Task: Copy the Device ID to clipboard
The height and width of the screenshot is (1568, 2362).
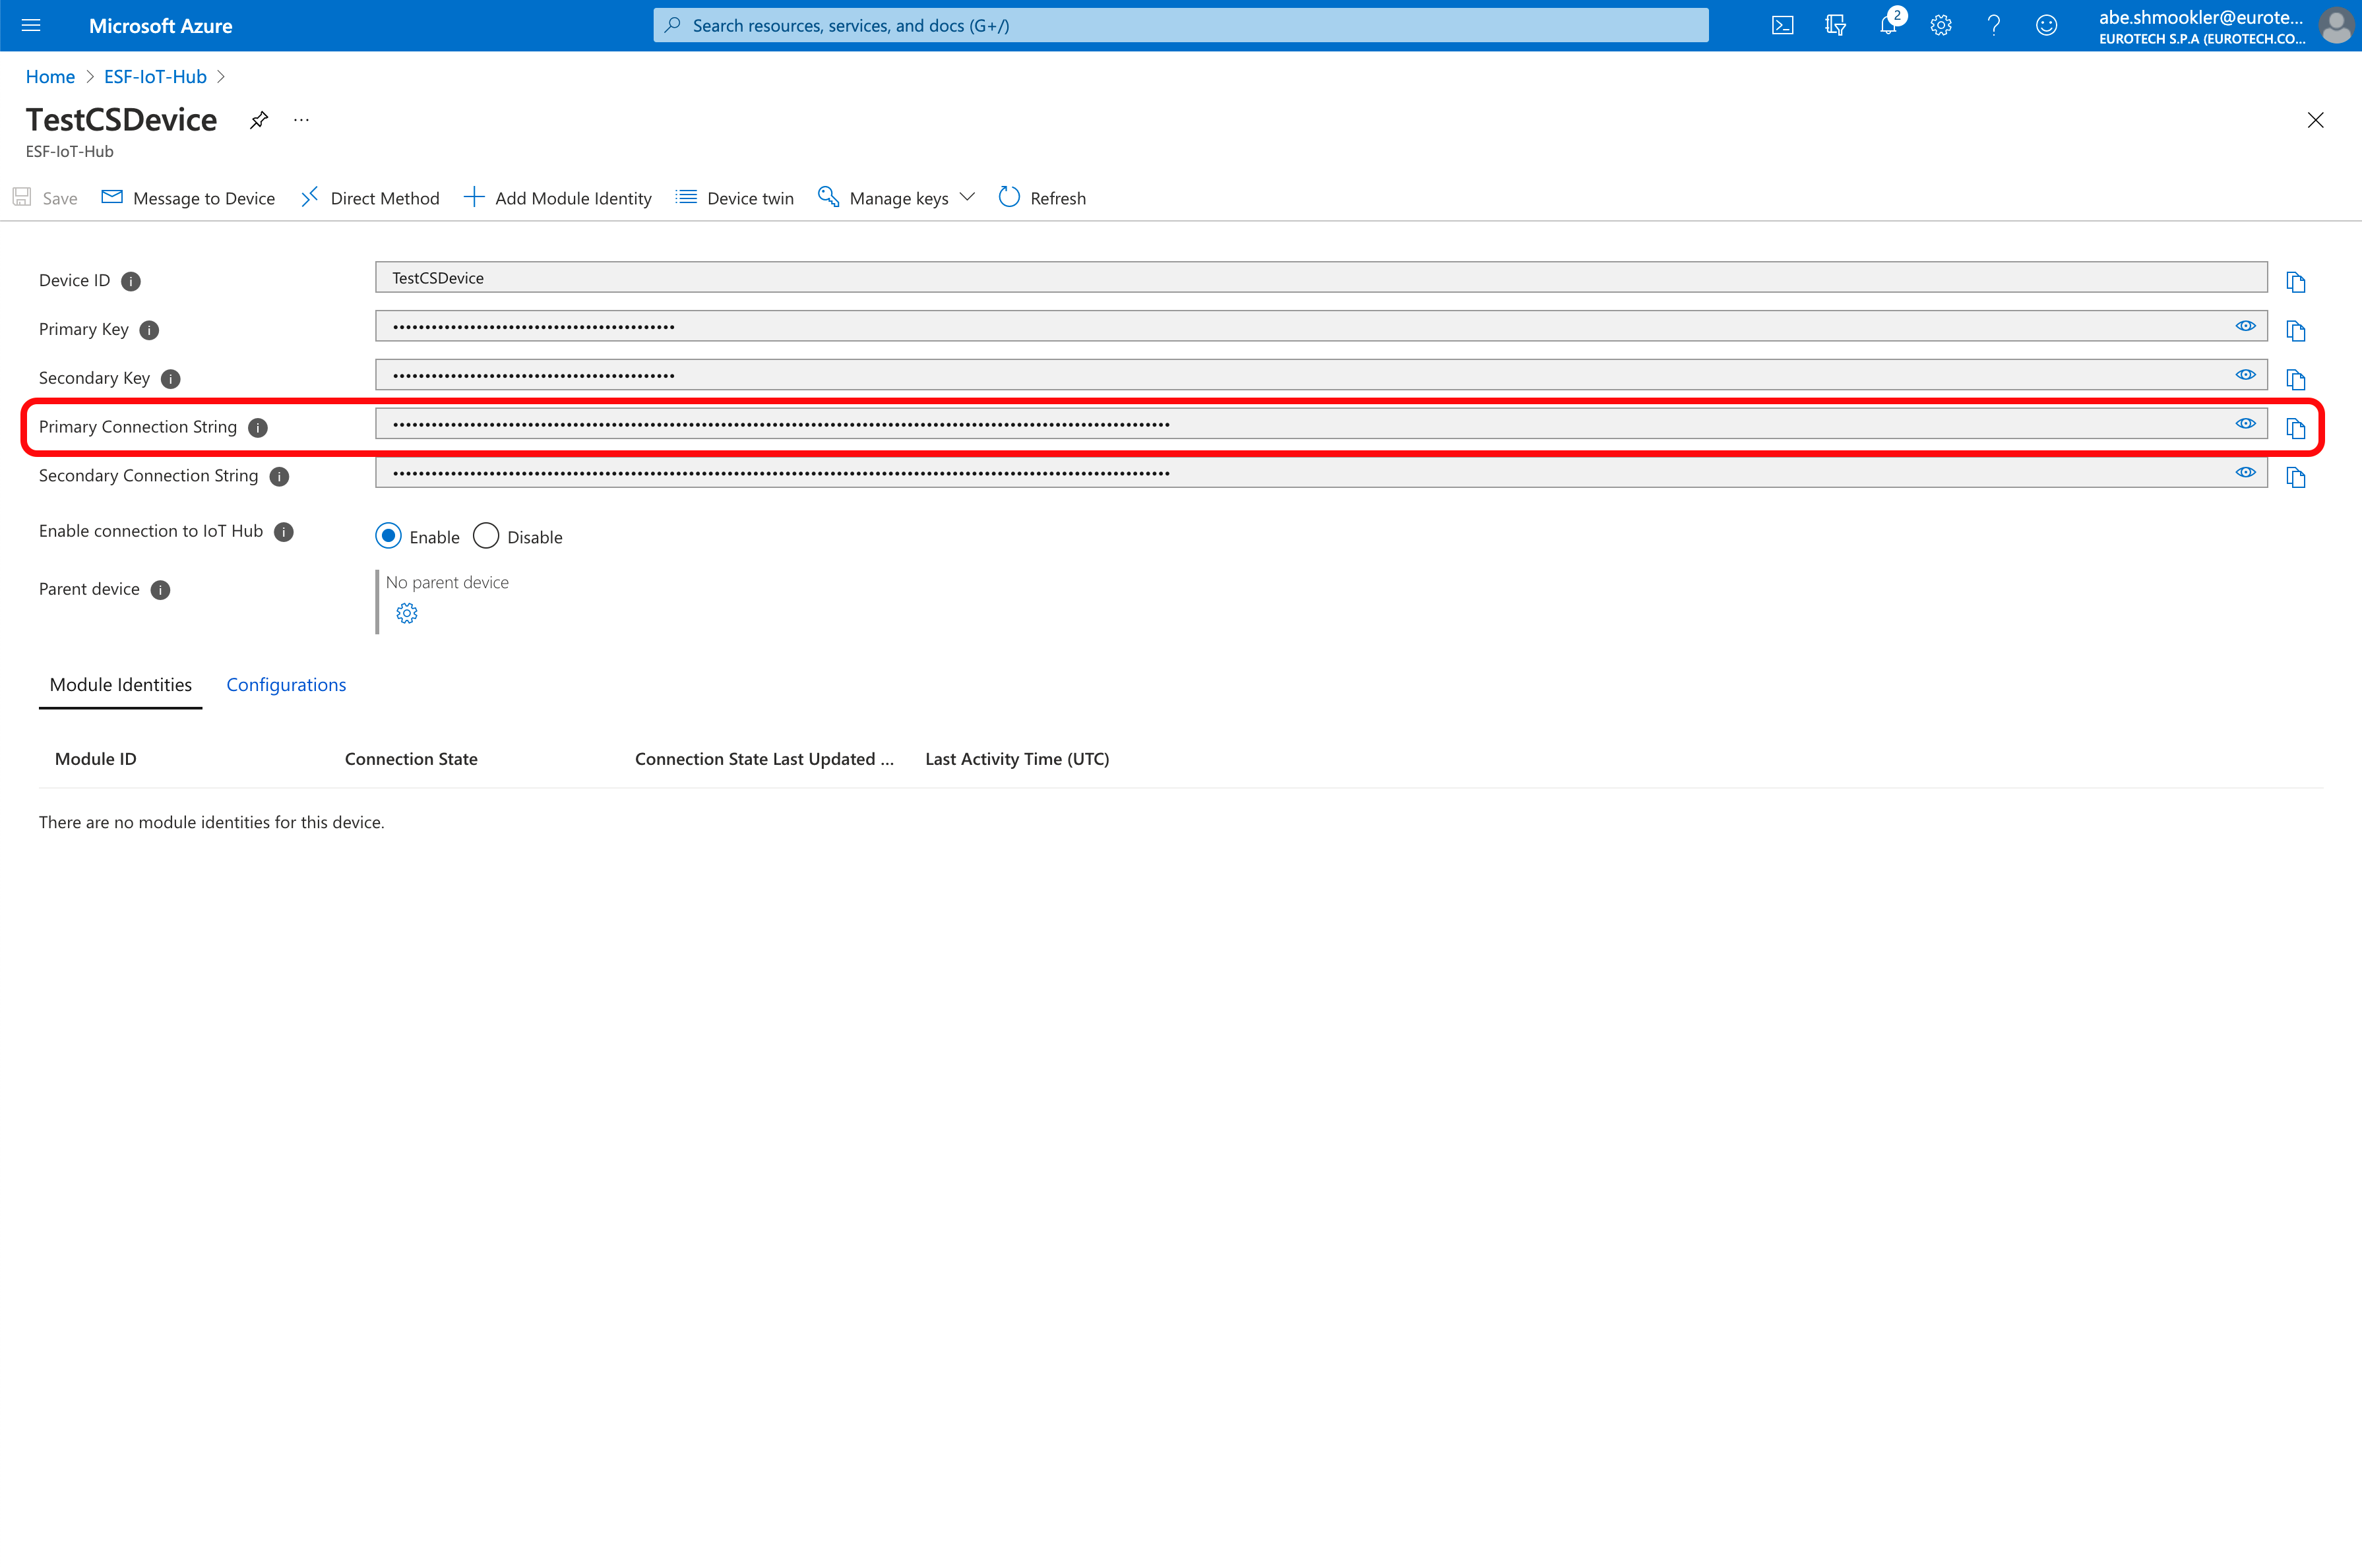Action: [2296, 282]
